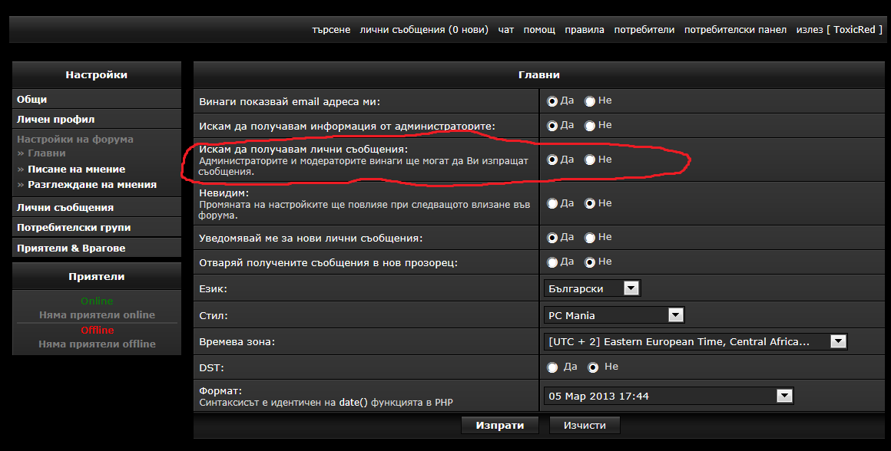891x451 pixels.
Task: Select Не for DST
Action: (x=593, y=367)
